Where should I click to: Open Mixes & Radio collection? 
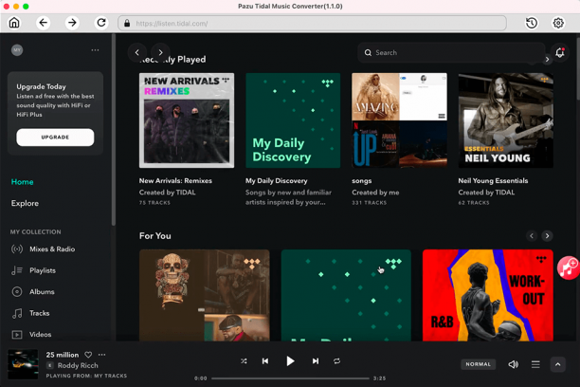(x=44, y=249)
